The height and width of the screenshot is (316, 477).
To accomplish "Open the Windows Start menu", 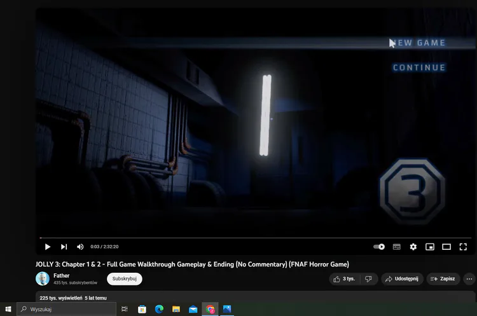I will point(8,309).
